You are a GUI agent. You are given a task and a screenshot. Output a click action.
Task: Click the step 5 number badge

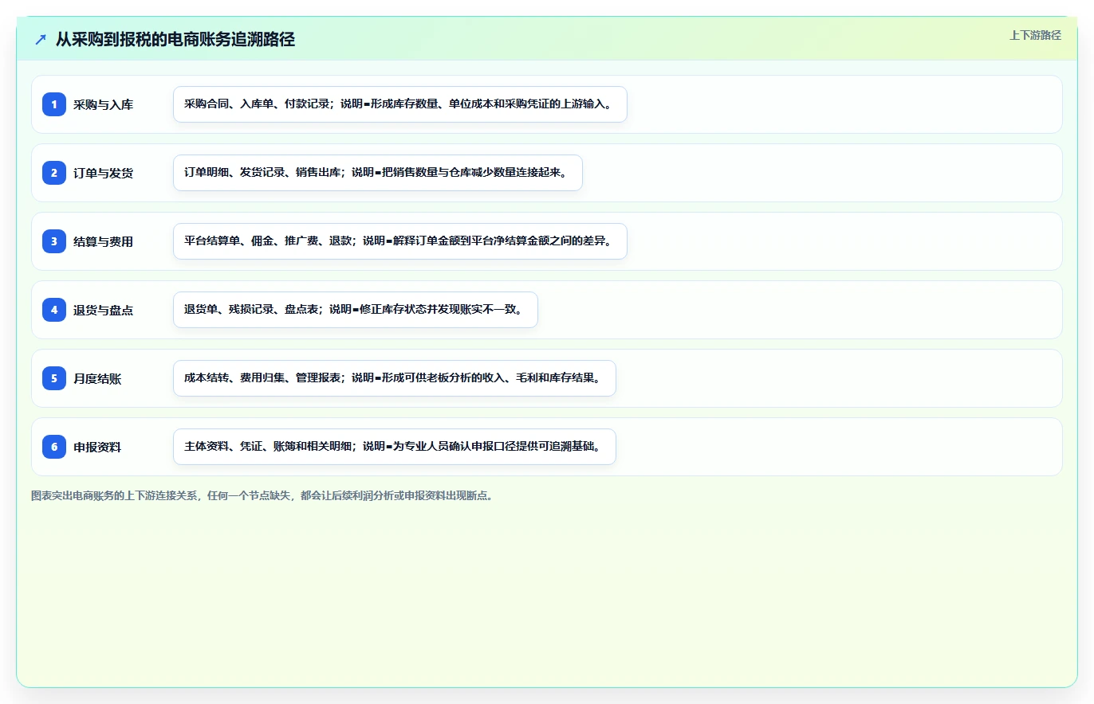[54, 378]
